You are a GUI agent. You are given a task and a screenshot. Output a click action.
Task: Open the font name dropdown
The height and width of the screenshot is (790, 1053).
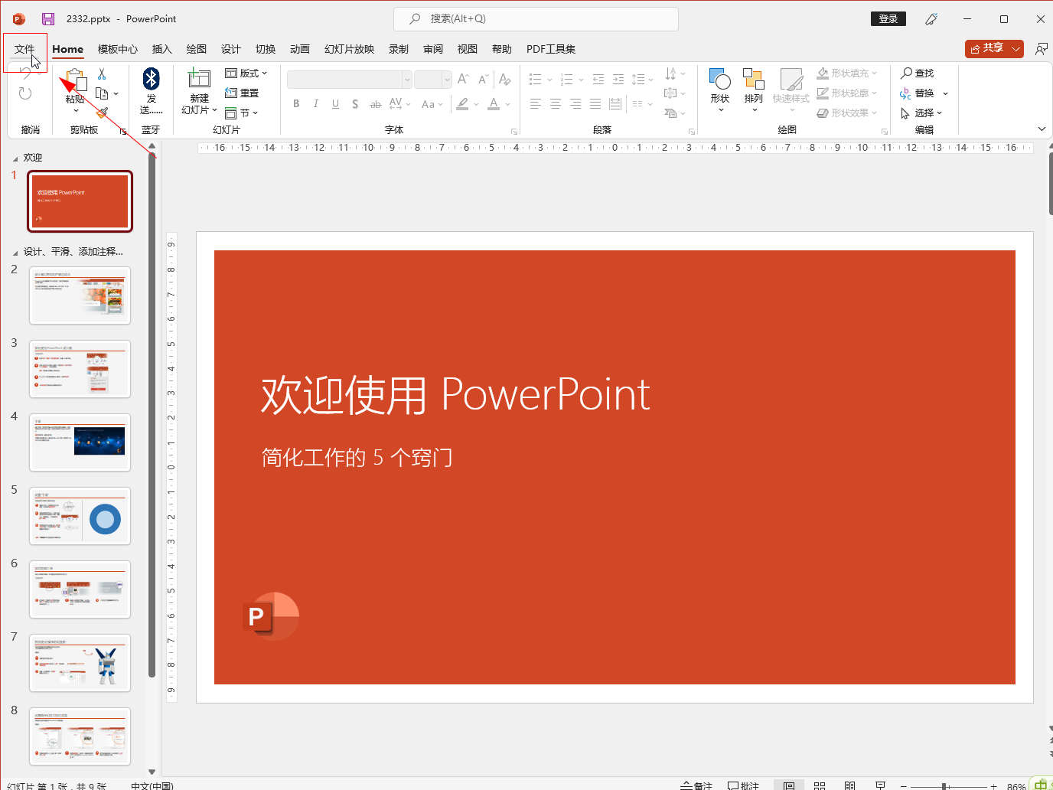[407, 80]
